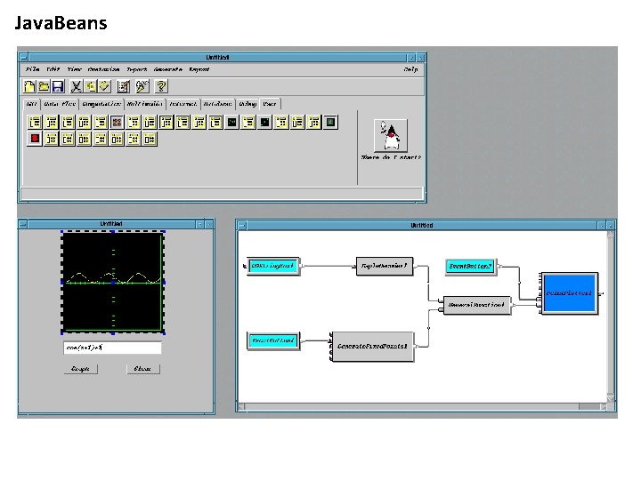The width and height of the screenshot is (641, 480).
Task: Click the black function plot area
Action: [x=113, y=282]
